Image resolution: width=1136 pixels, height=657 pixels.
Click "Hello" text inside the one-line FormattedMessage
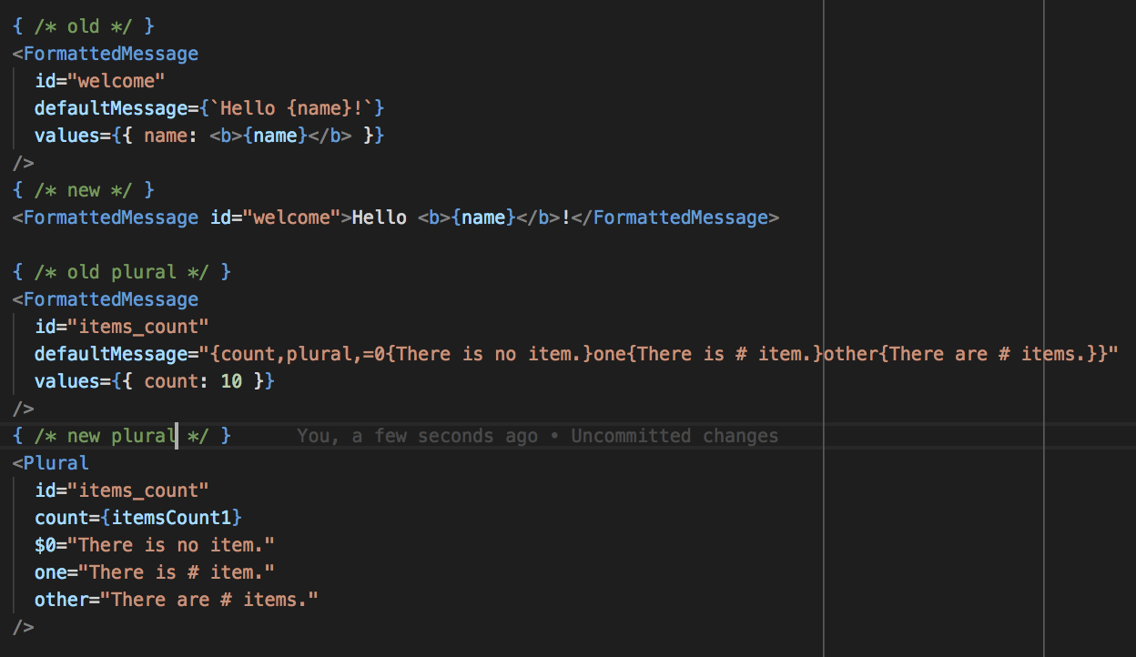[379, 217]
